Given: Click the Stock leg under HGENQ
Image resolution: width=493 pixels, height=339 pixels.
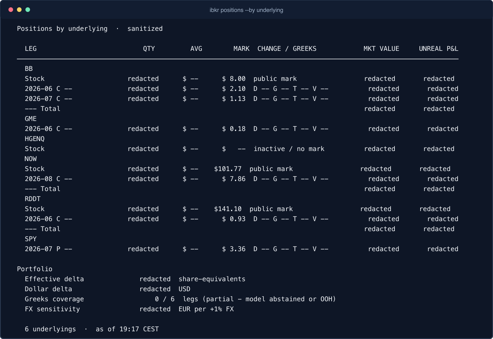Looking at the screenshot, I should coord(35,149).
